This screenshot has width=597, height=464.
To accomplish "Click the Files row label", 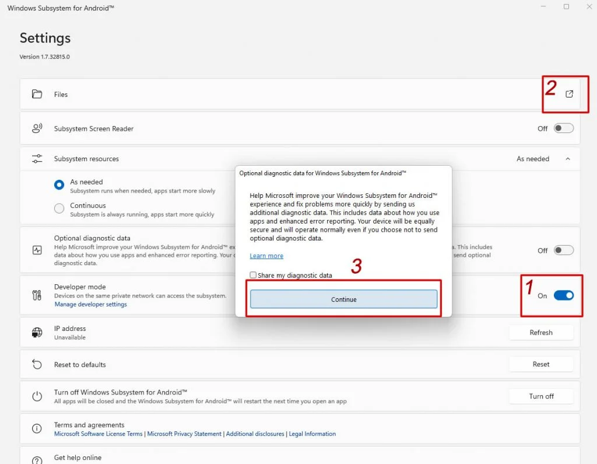I will [x=61, y=95].
